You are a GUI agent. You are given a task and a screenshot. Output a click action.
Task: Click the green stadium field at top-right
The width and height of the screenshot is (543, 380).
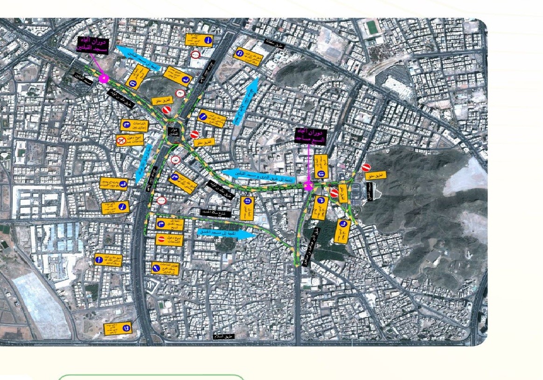pos(372,27)
